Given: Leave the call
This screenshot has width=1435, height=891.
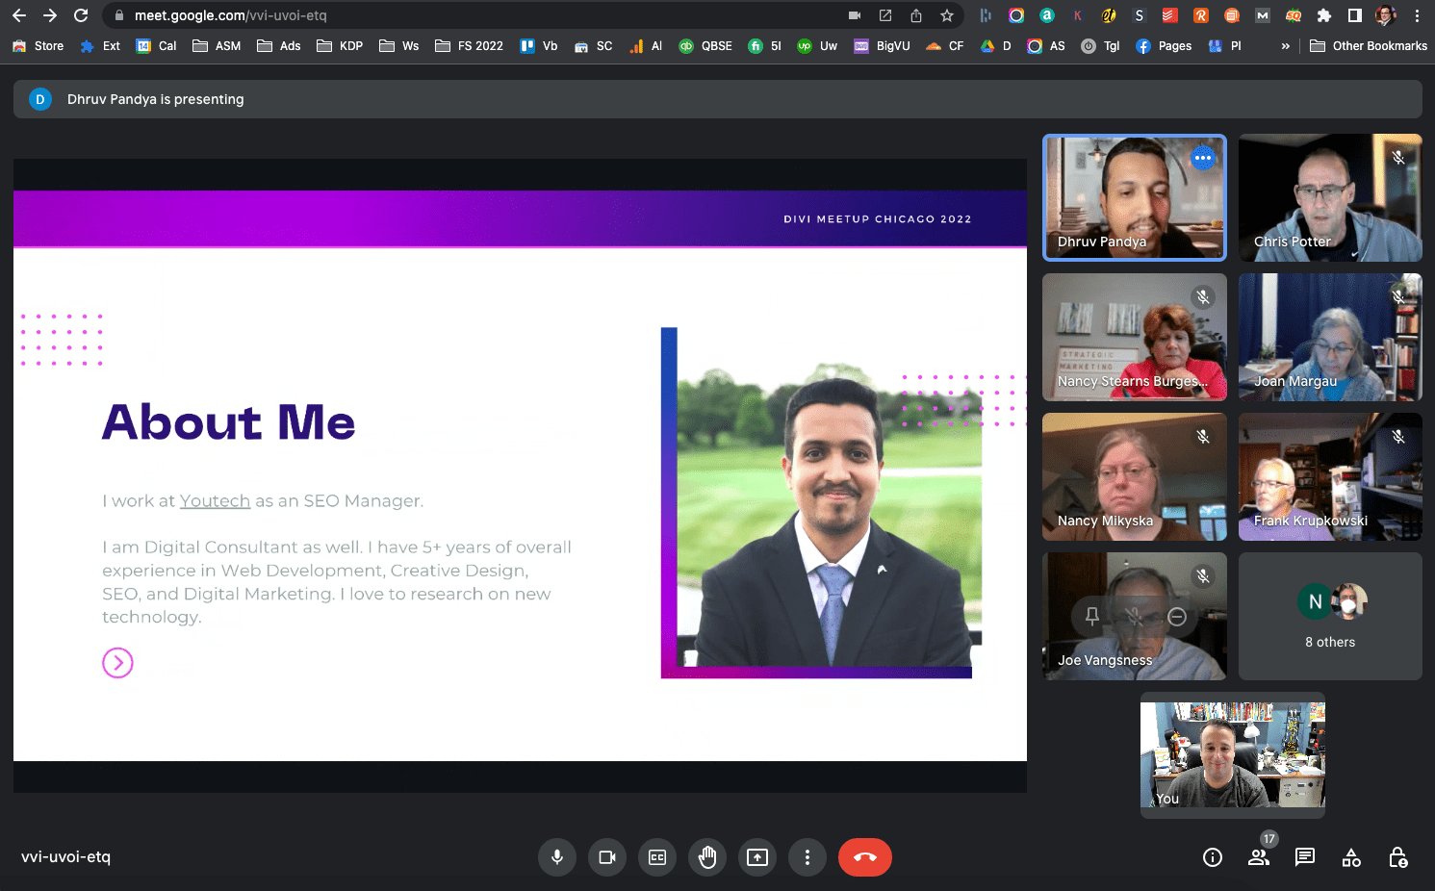Looking at the screenshot, I should click(x=864, y=857).
